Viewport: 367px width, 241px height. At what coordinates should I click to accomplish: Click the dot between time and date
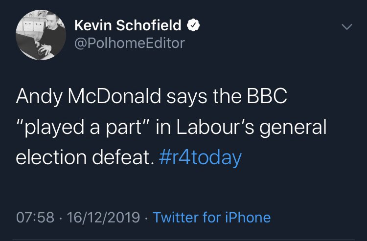coord(60,217)
